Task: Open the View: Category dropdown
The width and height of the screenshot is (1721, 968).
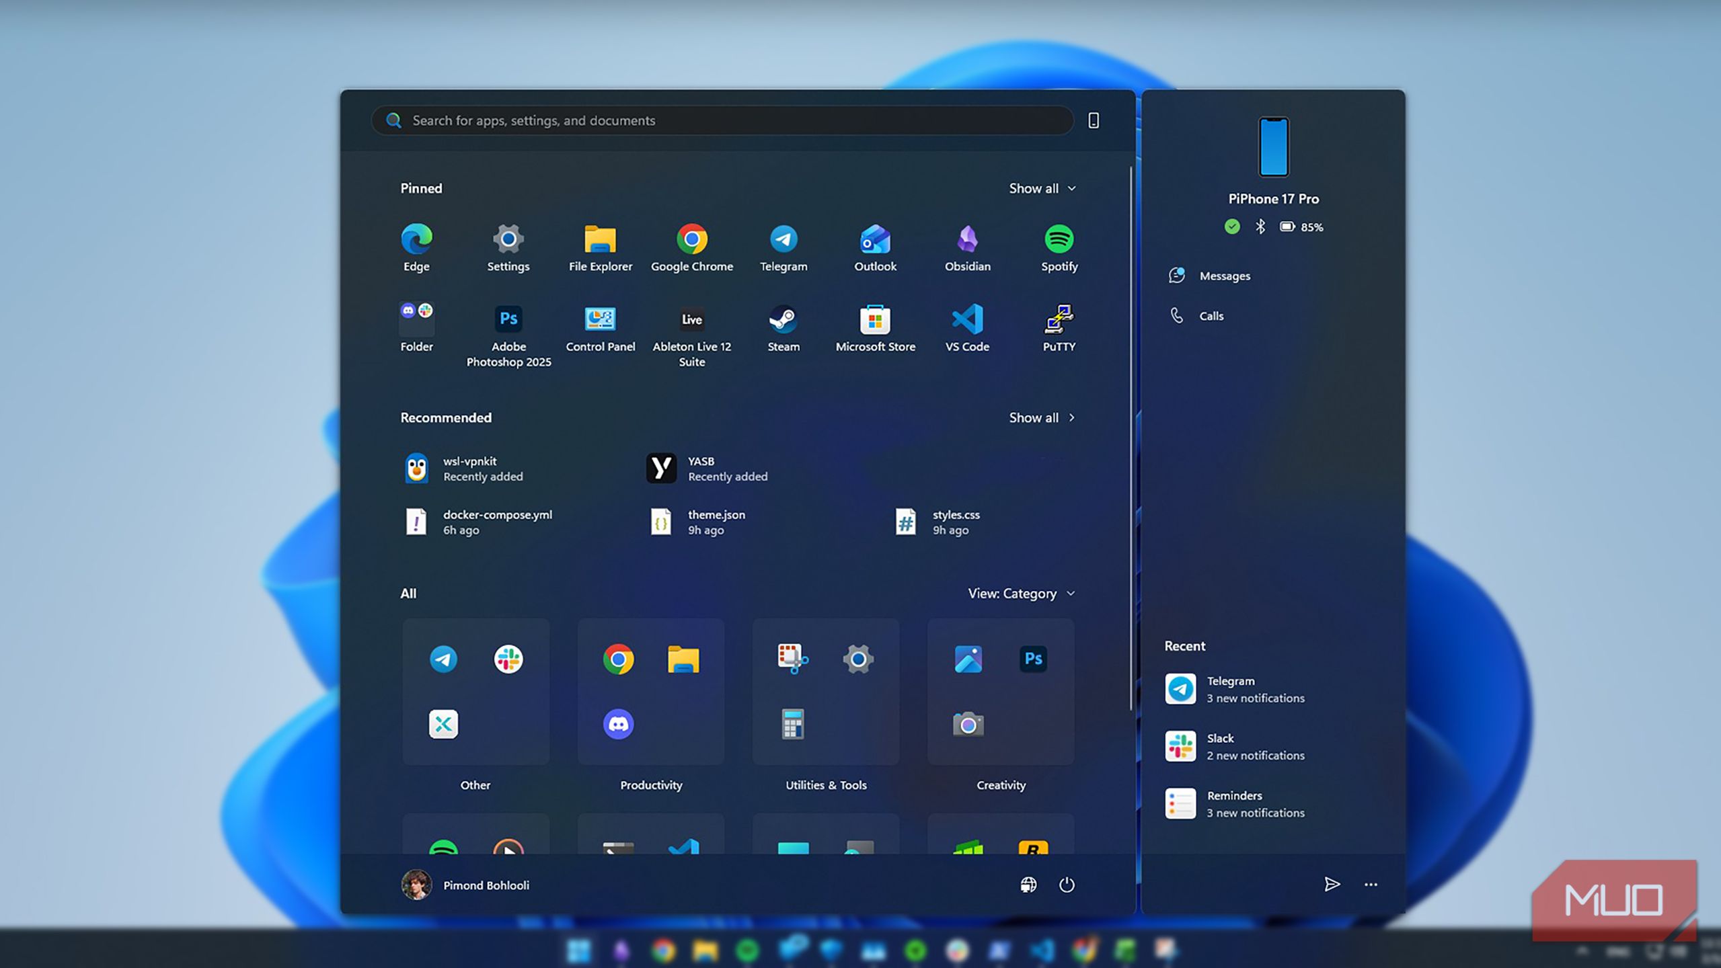Action: pyautogui.click(x=1019, y=593)
